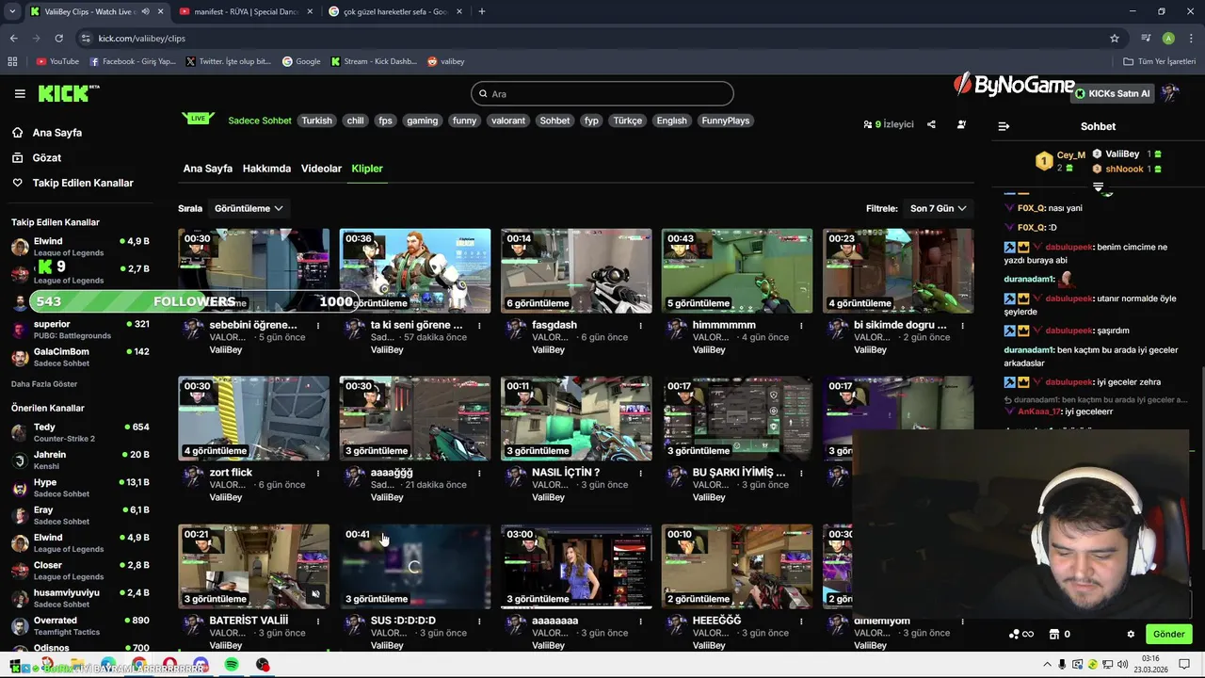Switch to Ana Sayfa channel tab
The image size is (1205, 678).
tap(207, 169)
